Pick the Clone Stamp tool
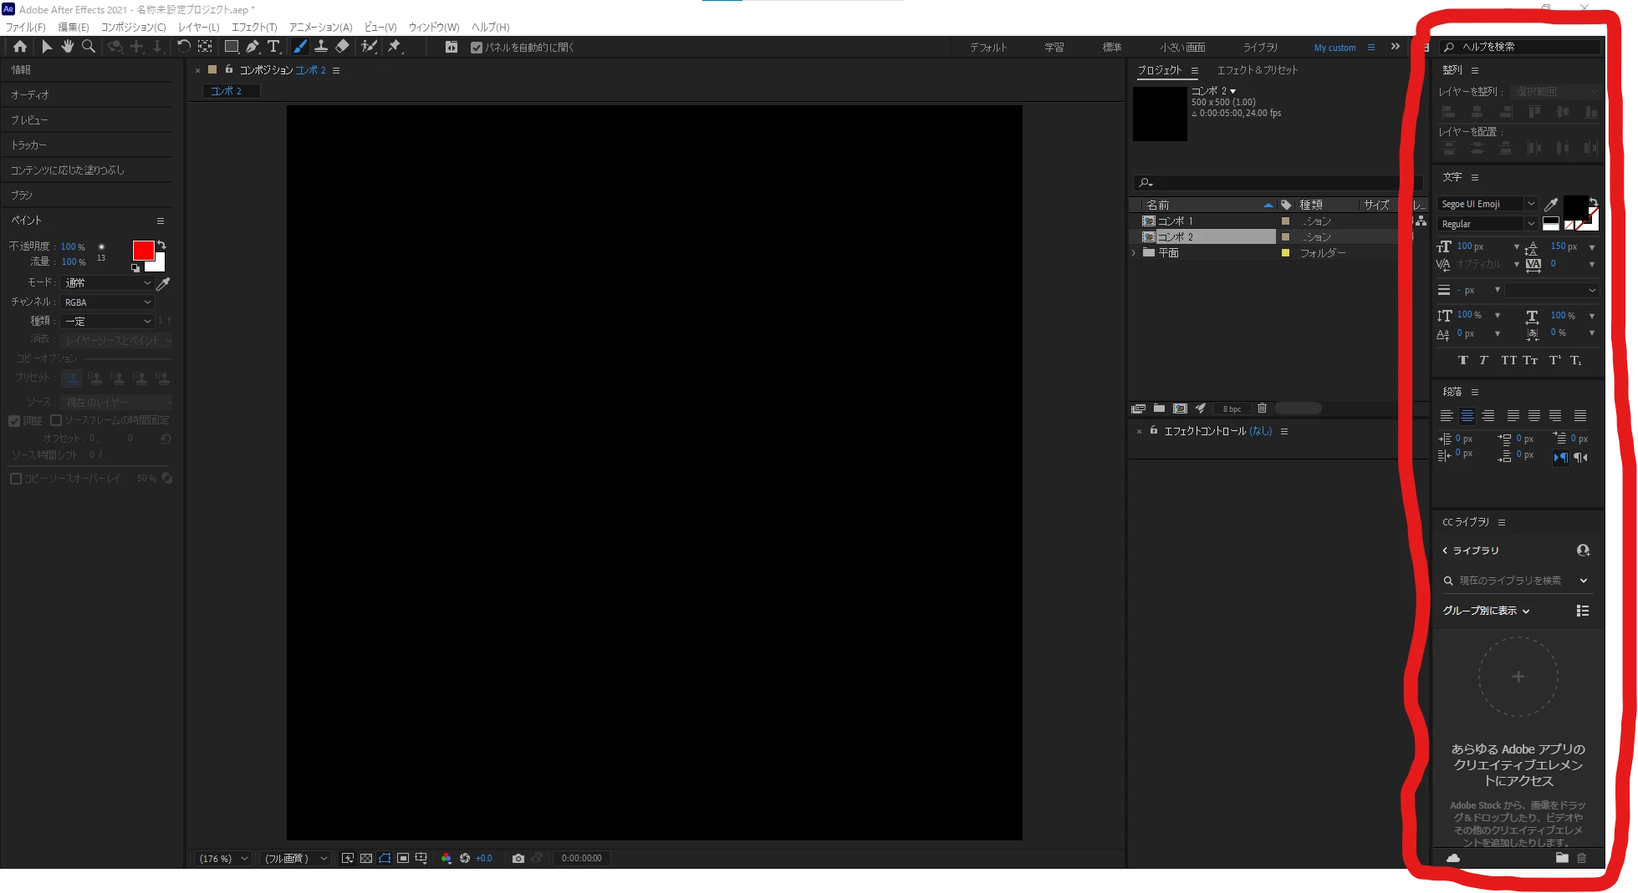Screen dimensions: 1638x893 coord(320,47)
